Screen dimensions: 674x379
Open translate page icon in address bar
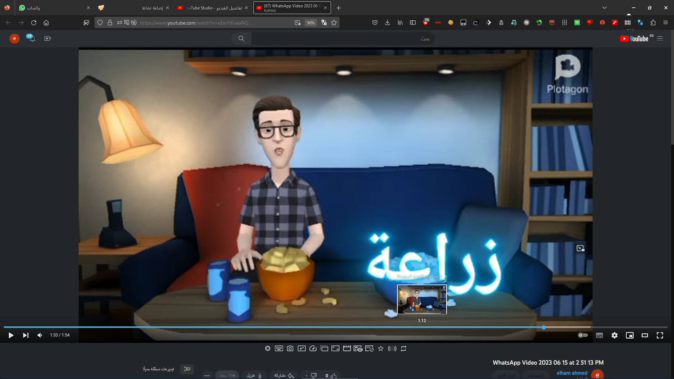[324, 23]
